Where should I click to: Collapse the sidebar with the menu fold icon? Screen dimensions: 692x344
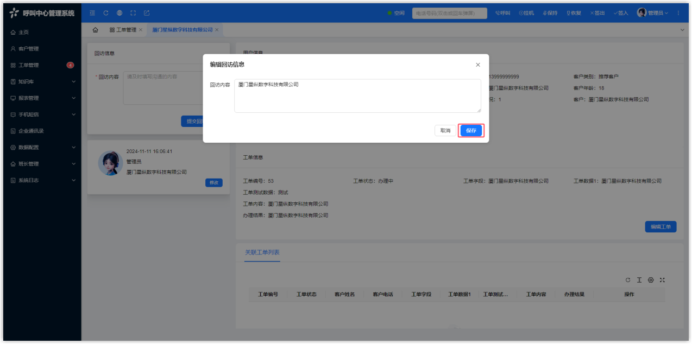pyautogui.click(x=92, y=13)
